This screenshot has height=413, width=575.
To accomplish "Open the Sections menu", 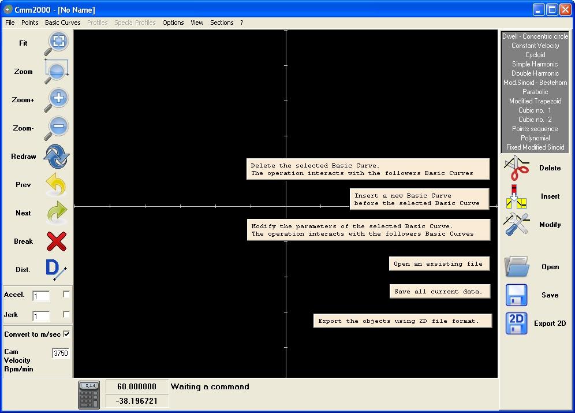I will click(222, 23).
